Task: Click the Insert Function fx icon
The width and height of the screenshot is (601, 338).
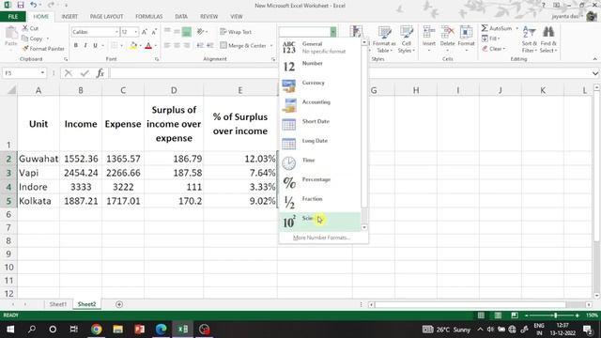Action: [100, 73]
